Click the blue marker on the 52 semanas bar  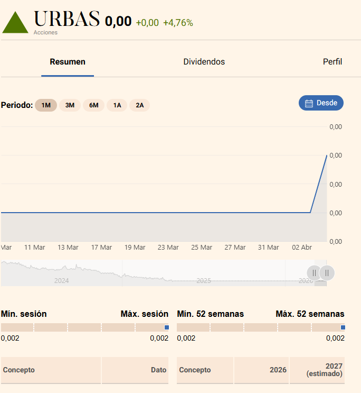coord(343,327)
